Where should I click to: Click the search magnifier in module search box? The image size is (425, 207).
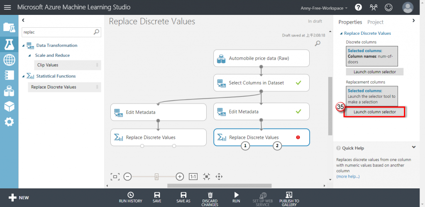pos(96,32)
